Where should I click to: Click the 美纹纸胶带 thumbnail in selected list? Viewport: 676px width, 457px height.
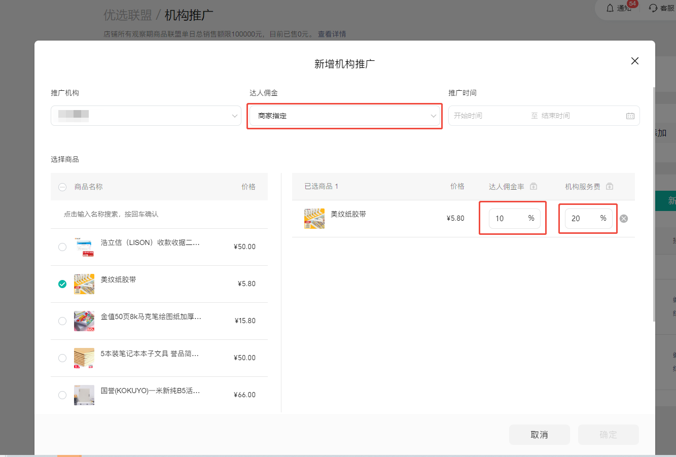coord(314,219)
